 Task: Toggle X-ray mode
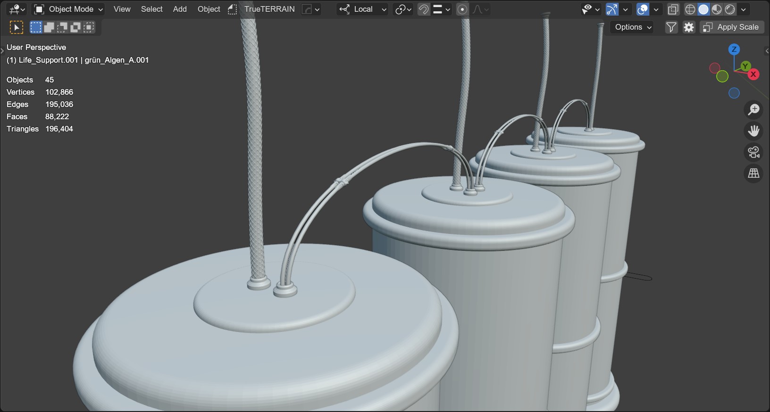[673, 9]
